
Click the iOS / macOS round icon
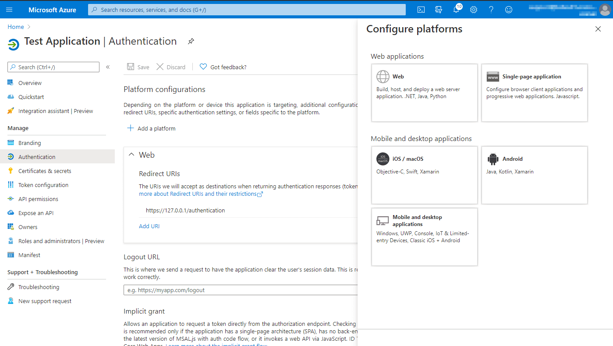pyautogui.click(x=383, y=159)
